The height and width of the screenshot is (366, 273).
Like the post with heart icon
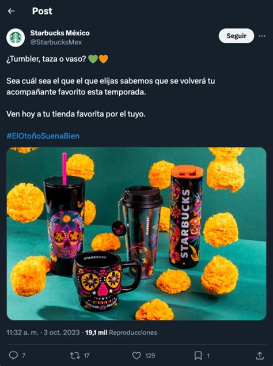tap(136, 356)
